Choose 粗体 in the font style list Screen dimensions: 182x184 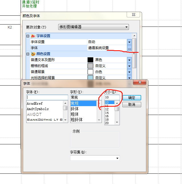coord(75,114)
